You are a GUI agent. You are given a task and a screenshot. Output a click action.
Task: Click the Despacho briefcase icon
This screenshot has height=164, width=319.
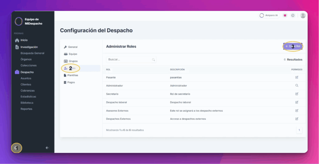coord(17,72)
